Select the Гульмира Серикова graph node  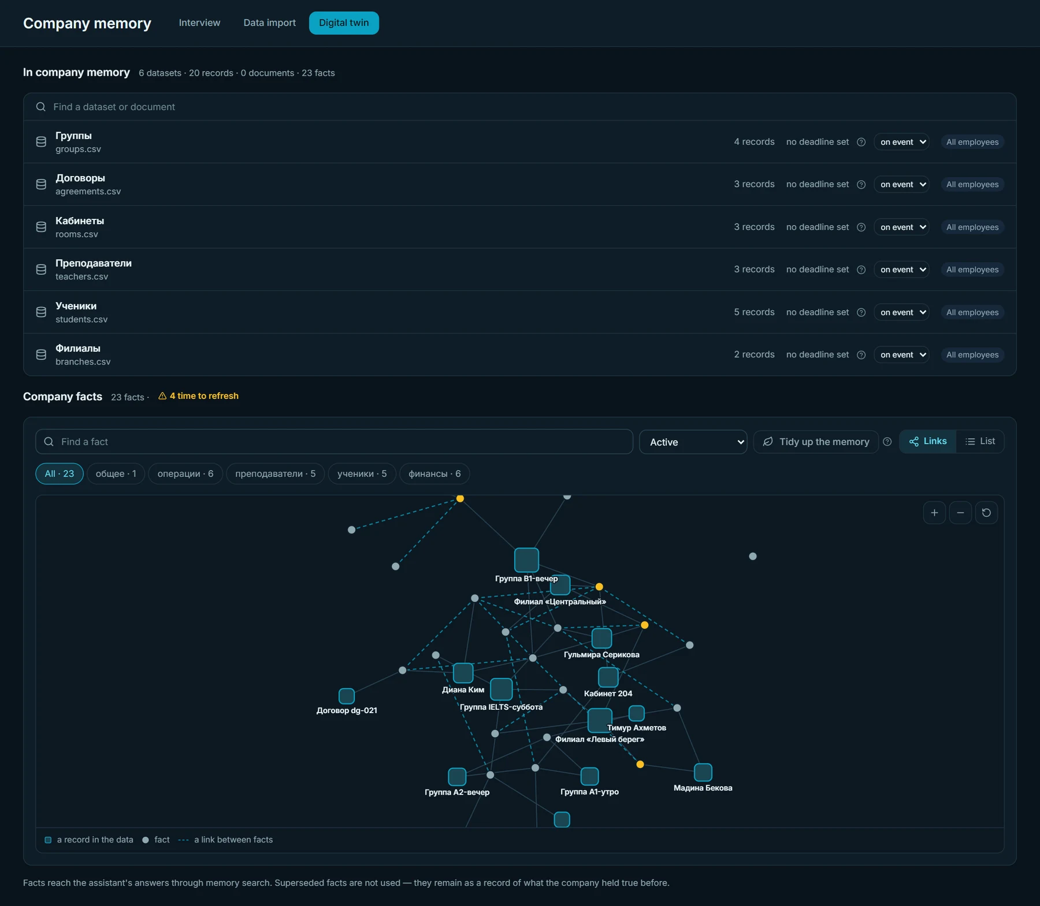[601, 638]
